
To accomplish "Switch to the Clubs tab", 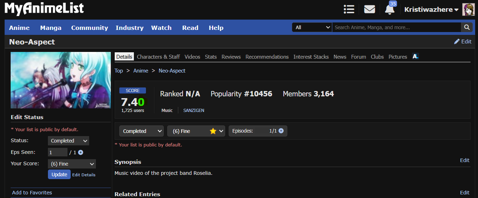I will tap(377, 57).
